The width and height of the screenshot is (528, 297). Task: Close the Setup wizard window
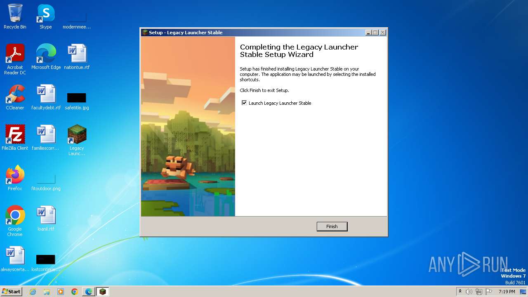(x=383, y=33)
